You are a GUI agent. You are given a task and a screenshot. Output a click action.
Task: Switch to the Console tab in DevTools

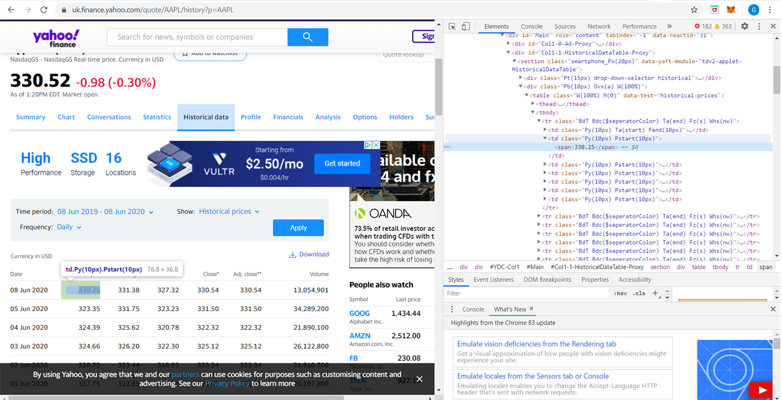tap(531, 26)
